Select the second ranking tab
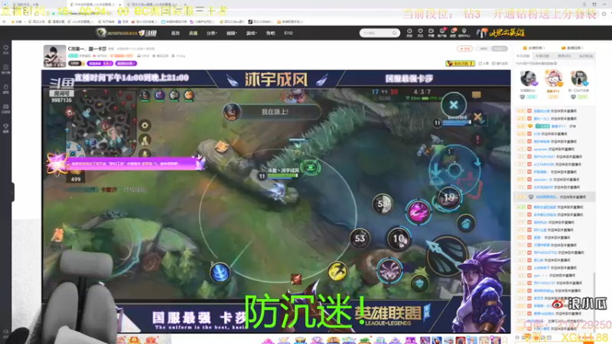 tap(542, 56)
